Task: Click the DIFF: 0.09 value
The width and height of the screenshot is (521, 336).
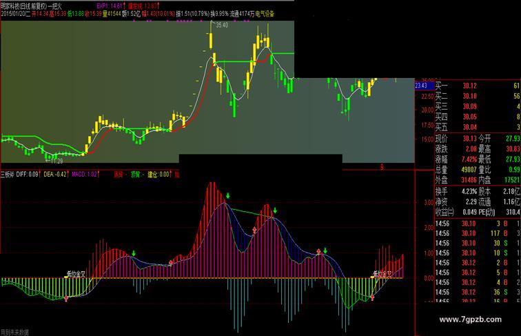Action: pos(28,174)
